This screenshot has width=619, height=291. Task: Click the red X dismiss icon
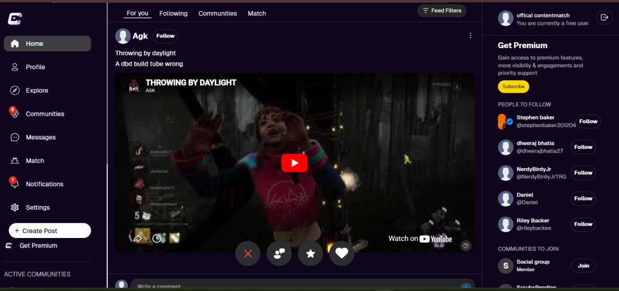(x=247, y=254)
